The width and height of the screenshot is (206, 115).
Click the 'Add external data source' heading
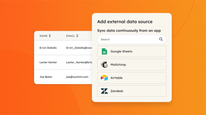(x=125, y=22)
